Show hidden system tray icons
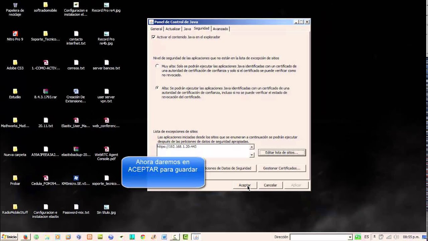Image resolution: width=428 pixels, height=241 pixels. tap(374, 237)
